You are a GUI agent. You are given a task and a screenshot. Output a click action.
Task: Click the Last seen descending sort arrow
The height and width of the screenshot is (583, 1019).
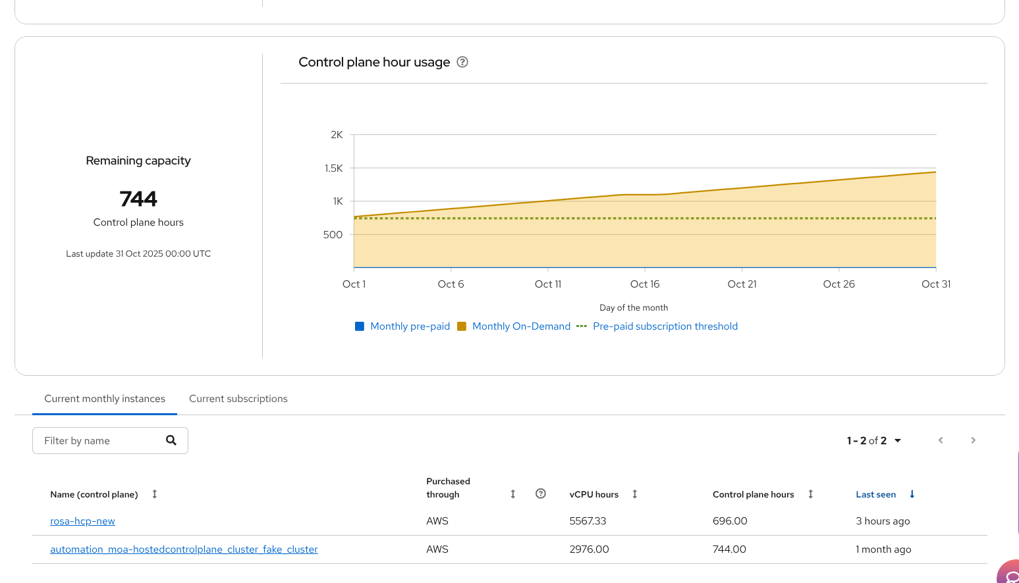[x=912, y=494]
